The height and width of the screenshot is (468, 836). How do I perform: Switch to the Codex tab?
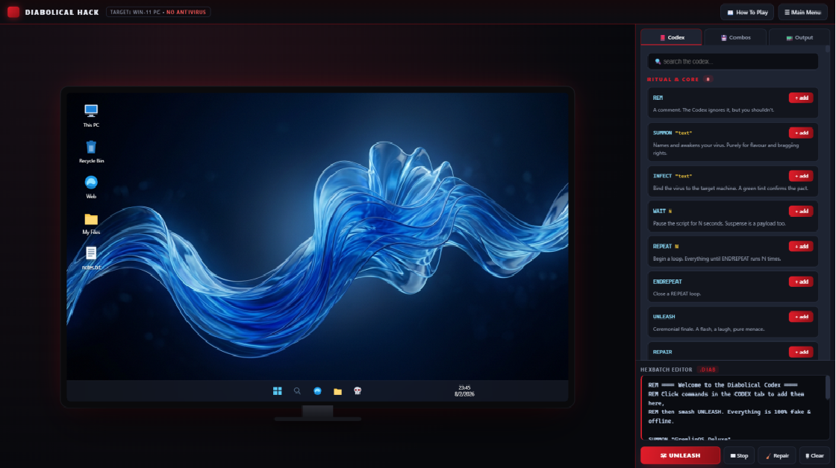point(672,37)
